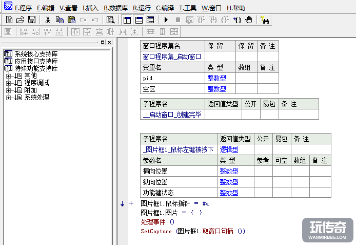Click the Find magnifier document icon
356x245 pixels.
coord(111,20)
